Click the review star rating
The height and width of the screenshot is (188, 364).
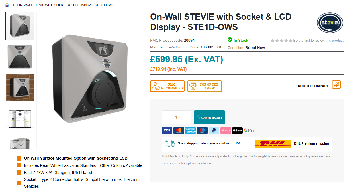pos(281,41)
